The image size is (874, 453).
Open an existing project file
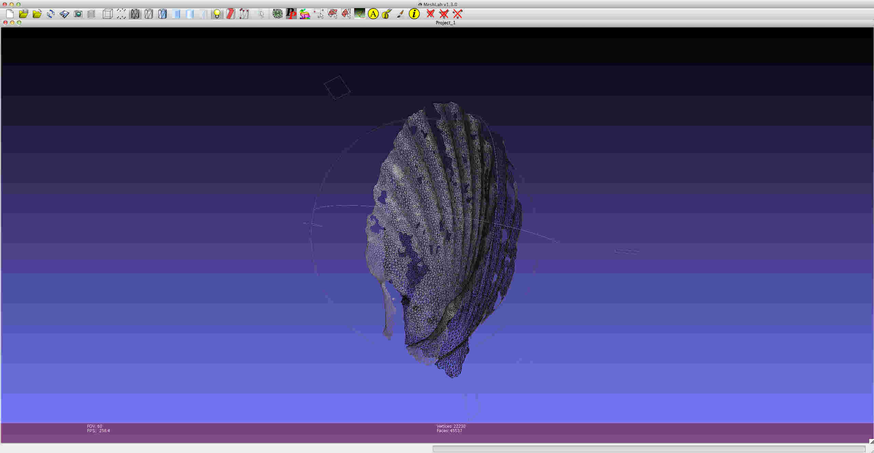click(x=24, y=14)
